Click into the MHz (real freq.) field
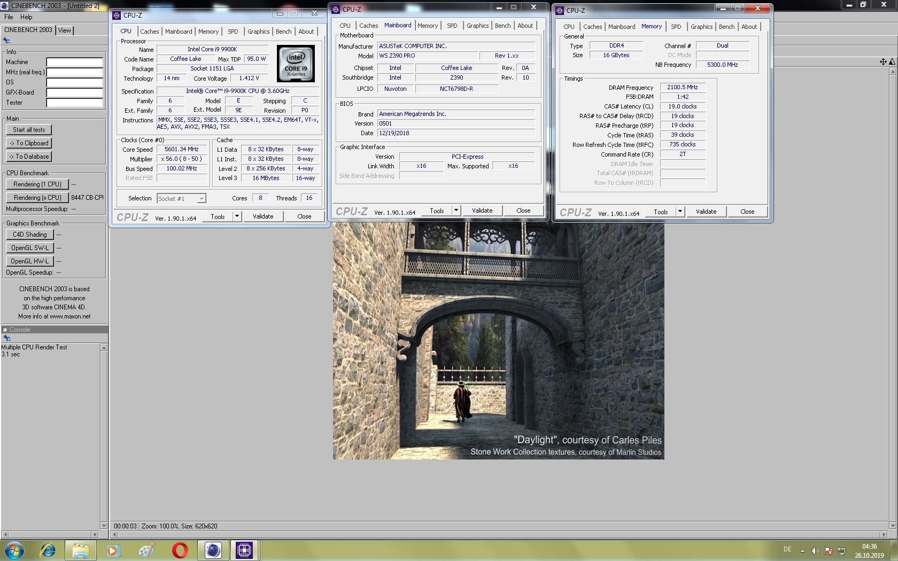The height and width of the screenshot is (561, 898). (x=74, y=72)
